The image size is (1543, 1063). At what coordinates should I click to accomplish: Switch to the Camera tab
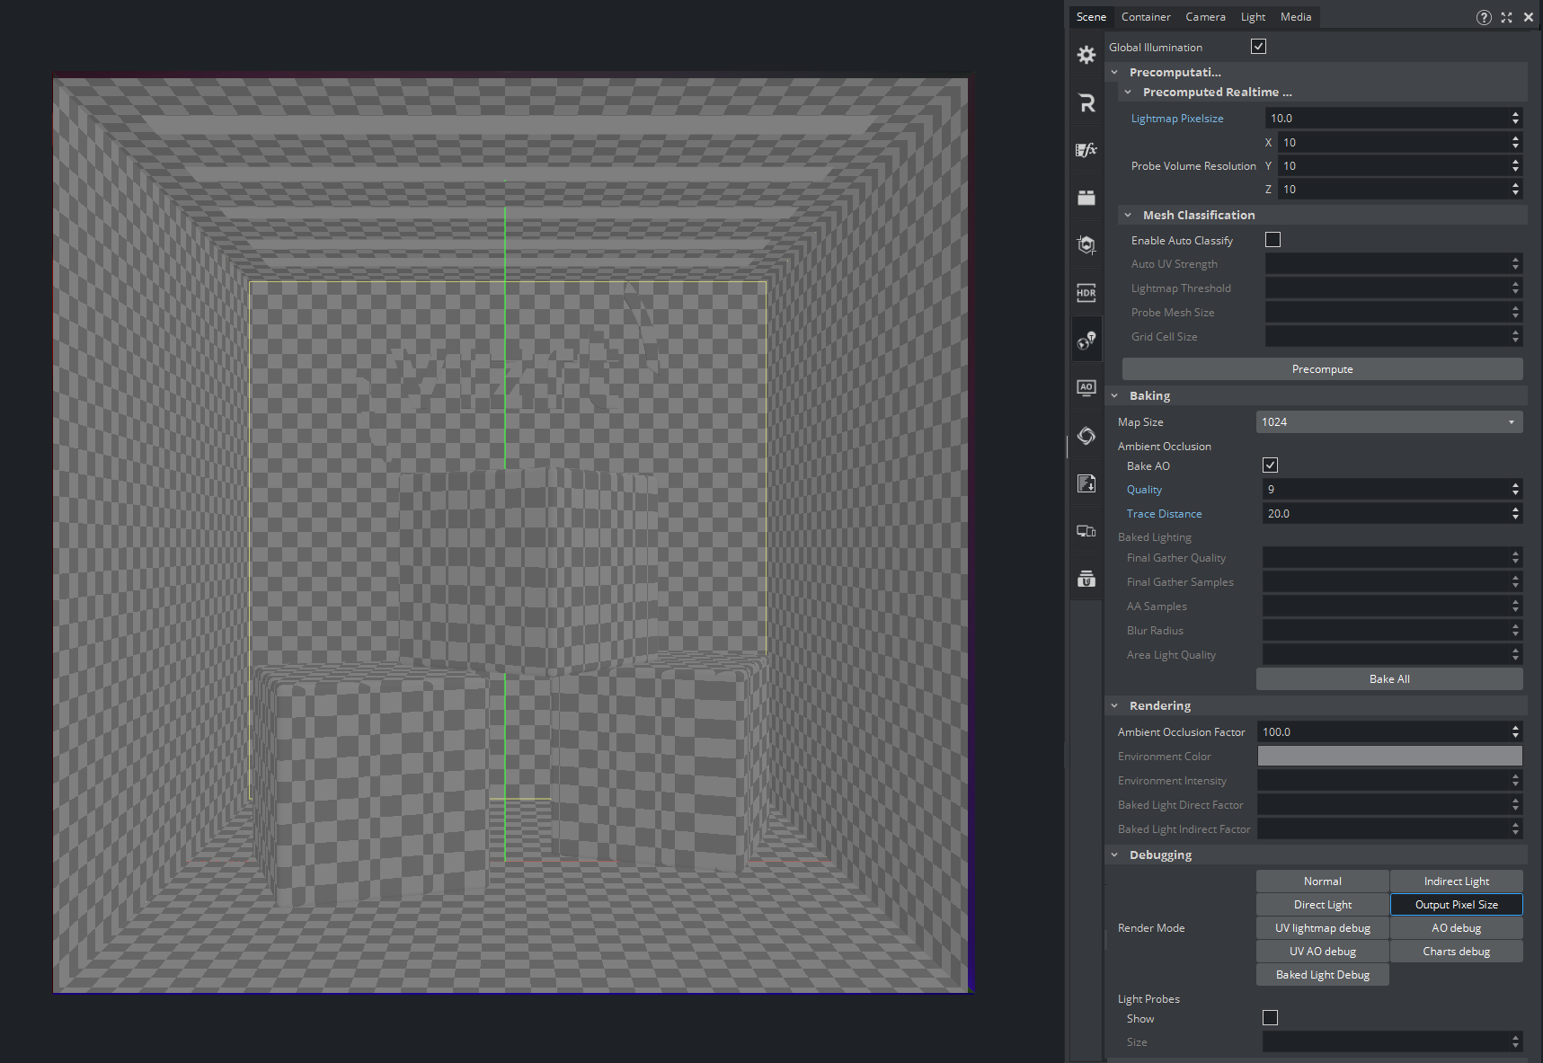1205,17
